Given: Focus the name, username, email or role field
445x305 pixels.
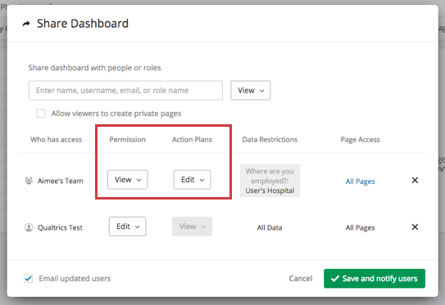Looking at the screenshot, I should [x=125, y=90].
